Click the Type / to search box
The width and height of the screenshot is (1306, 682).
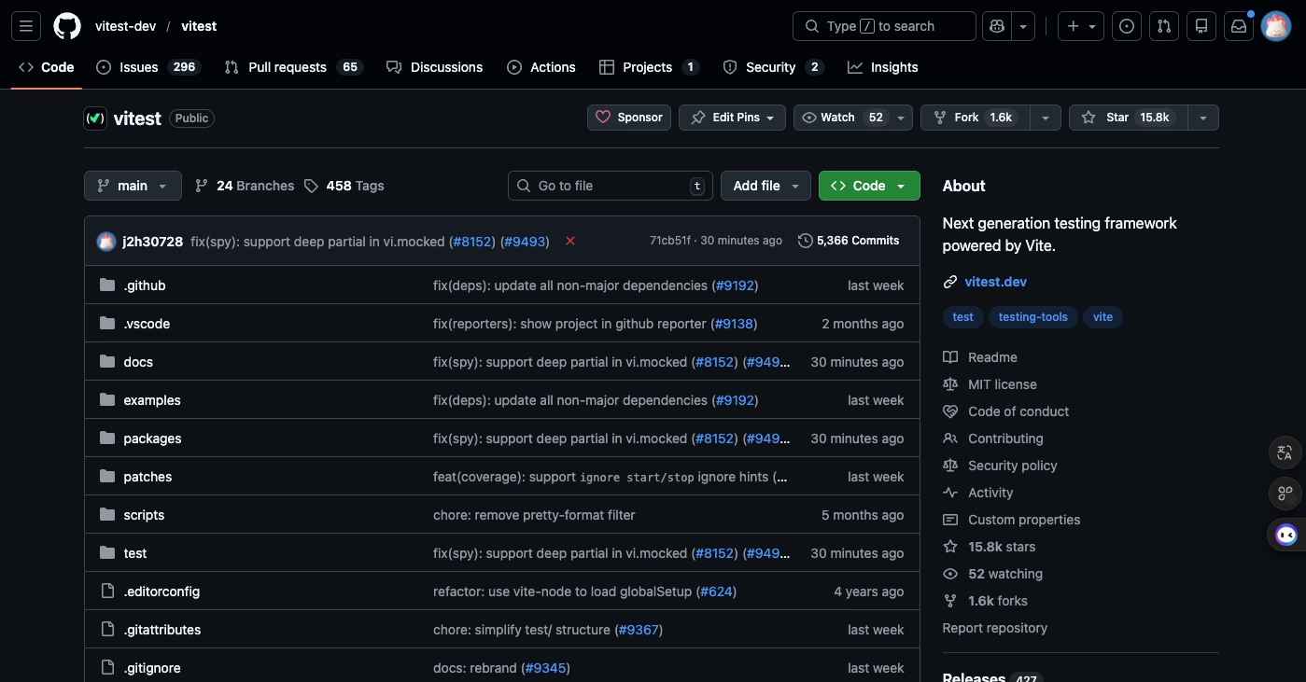884,26
